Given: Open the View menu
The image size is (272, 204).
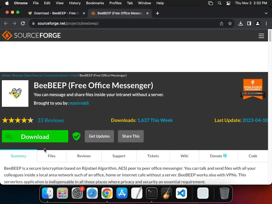Looking at the screenshot, I should point(60,3).
